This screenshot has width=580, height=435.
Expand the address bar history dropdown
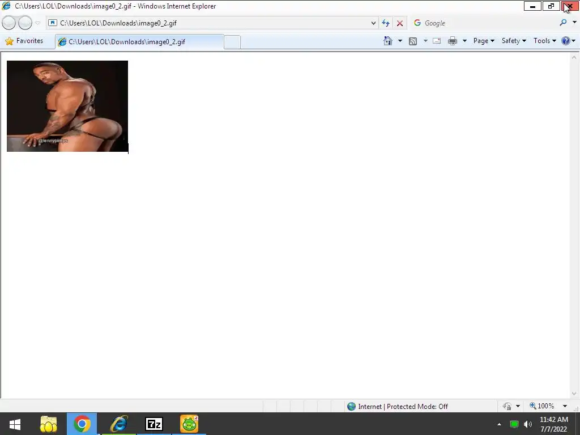tap(373, 23)
